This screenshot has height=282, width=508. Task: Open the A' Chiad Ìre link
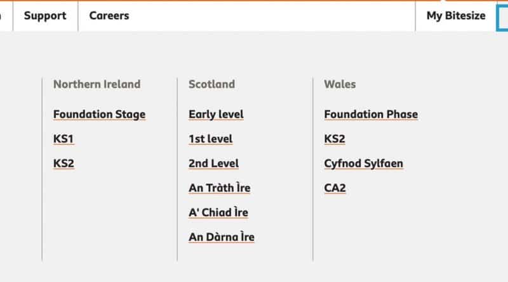coord(218,212)
